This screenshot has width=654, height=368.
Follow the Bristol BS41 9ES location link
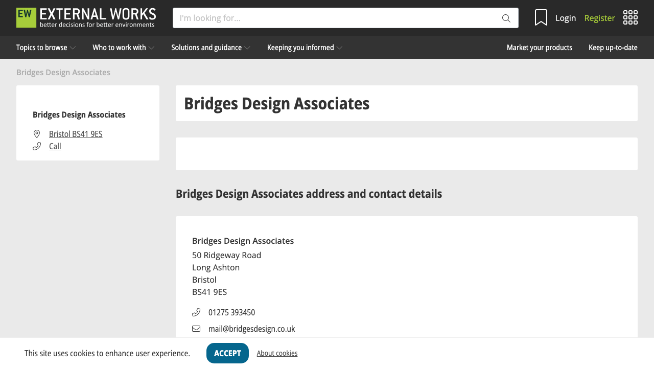[76, 133]
